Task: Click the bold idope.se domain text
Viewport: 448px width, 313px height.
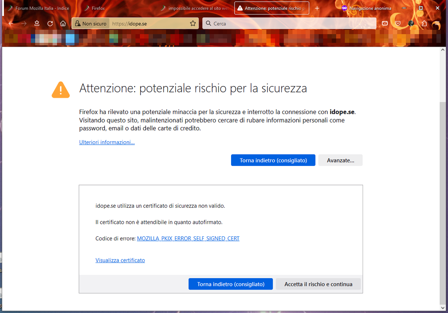Action: [x=342, y=112]
